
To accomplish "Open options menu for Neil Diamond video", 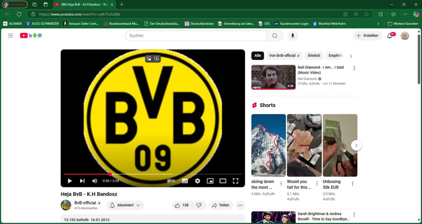I will click(354, 68).
